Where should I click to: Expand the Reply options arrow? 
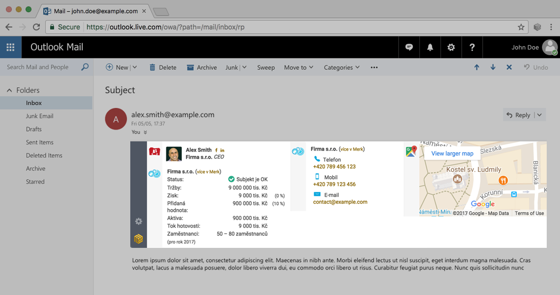click(x=539, y=115)
